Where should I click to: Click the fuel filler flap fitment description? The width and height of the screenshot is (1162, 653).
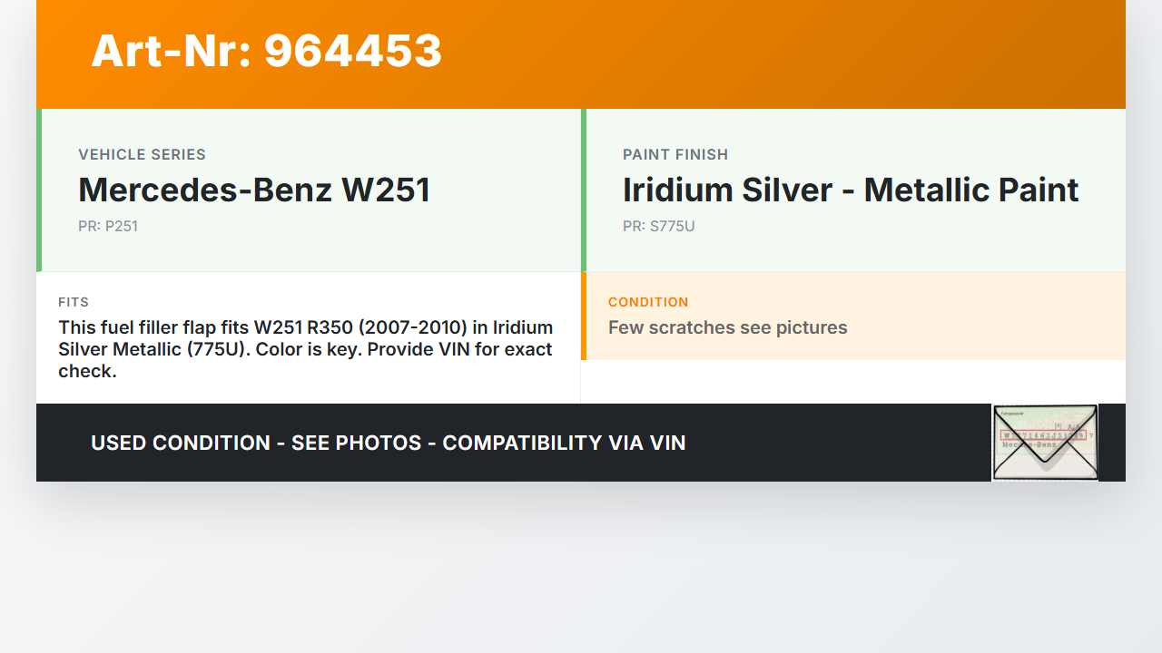point(305,349)
